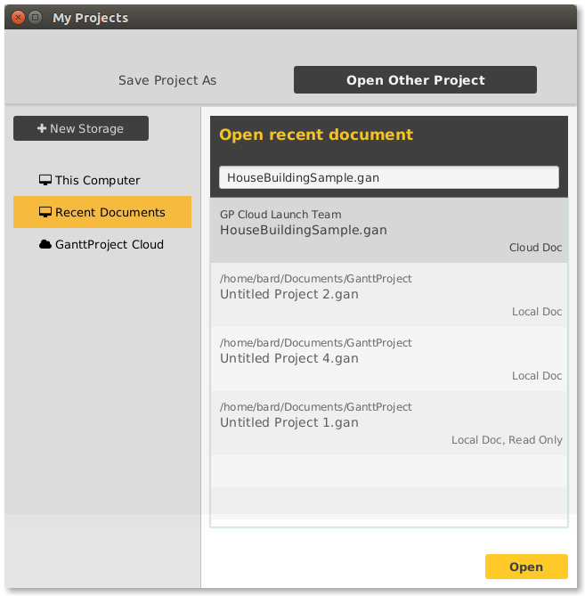Open the GanttProject Cloud storage

pos(102,244)
